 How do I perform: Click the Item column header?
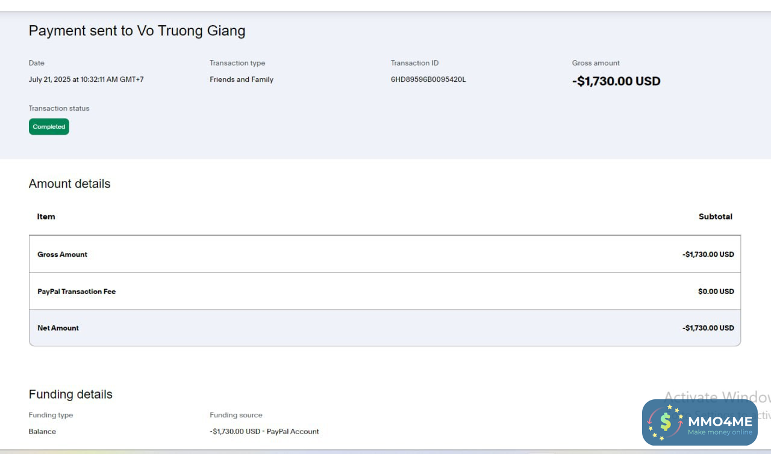click(46, 216)
